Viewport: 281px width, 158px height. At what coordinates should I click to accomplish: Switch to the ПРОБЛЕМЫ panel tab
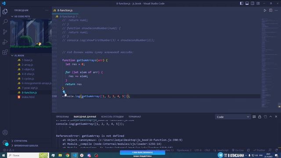[62, 117]
